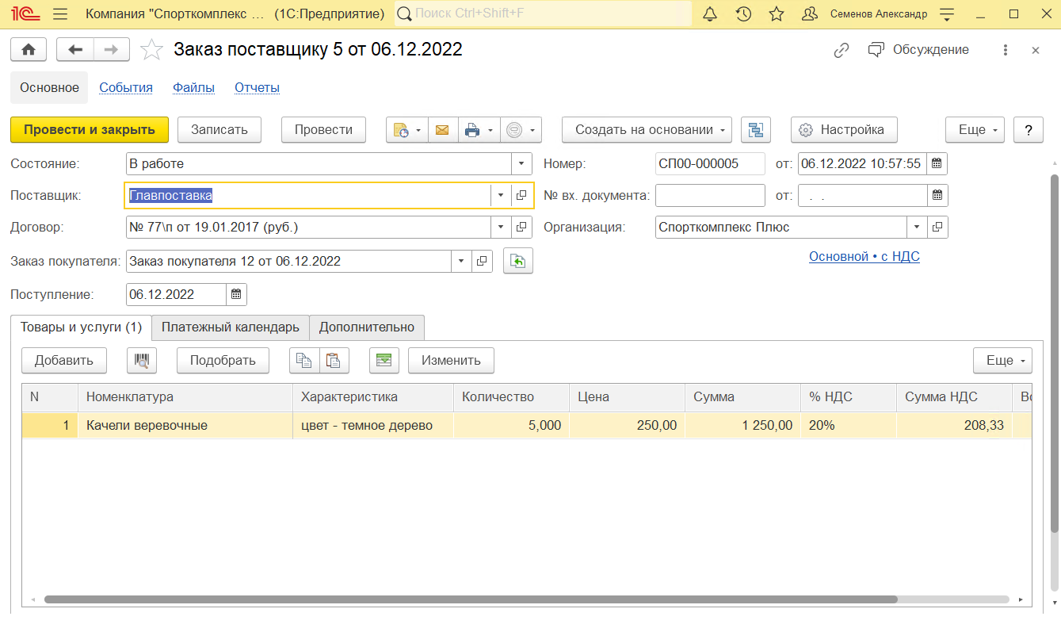Close the supplier order form
Screen dimensions: 1061x624
pos(1035,50)
